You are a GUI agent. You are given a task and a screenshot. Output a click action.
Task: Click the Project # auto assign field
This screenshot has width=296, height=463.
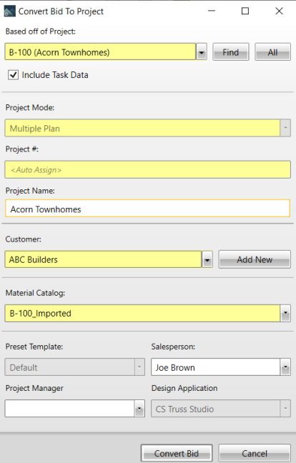(x=148, y=169)
